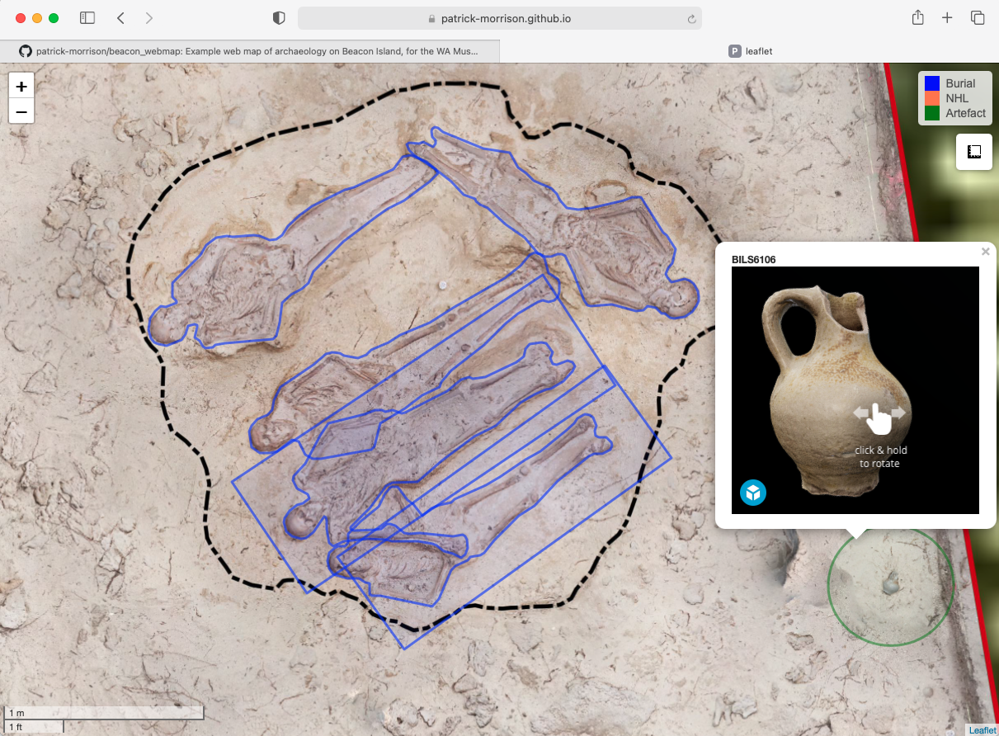Click the NHL legend label
This screenshot has height=736, width=999.
coord(957,98)
